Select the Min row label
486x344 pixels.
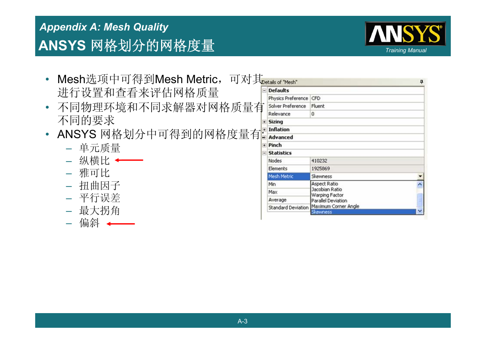[x=272, y=184]
